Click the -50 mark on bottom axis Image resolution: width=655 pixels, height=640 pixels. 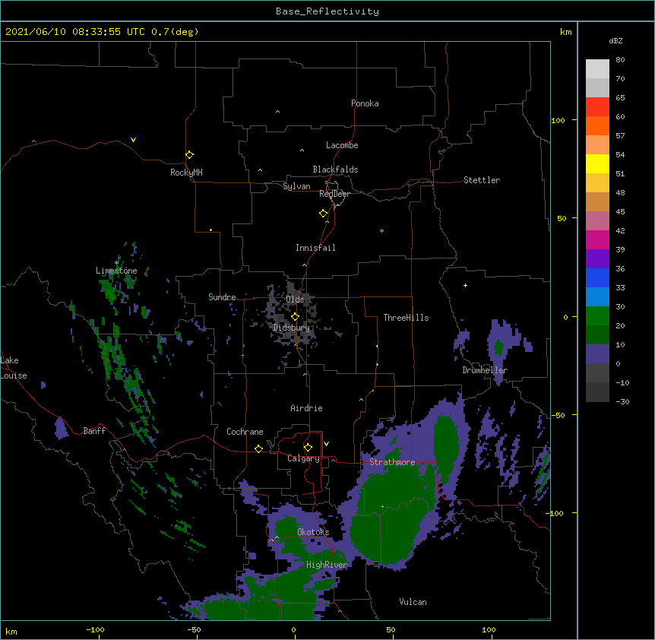click(194, 630)
